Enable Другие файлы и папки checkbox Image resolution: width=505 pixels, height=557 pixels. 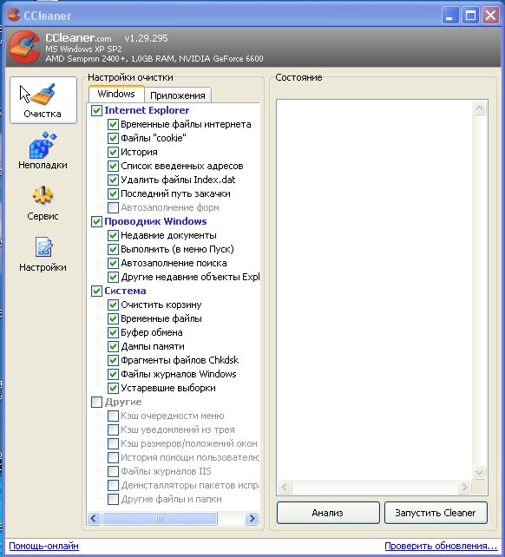pos(113,499)
